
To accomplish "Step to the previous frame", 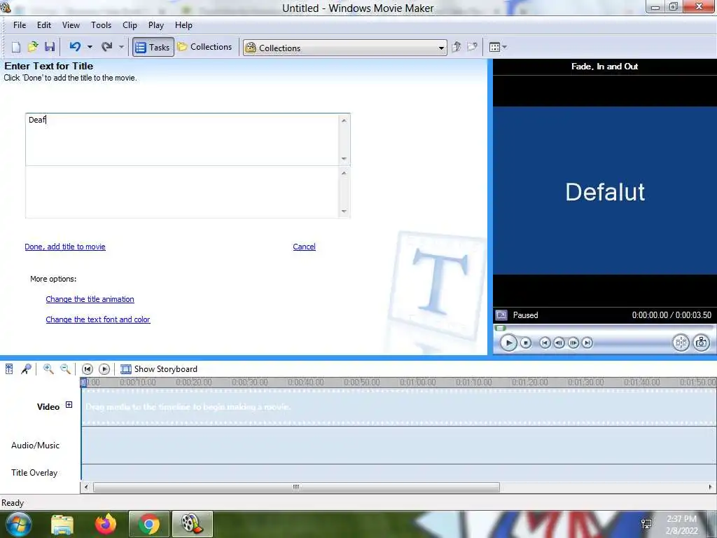I will tap(559, 343).
